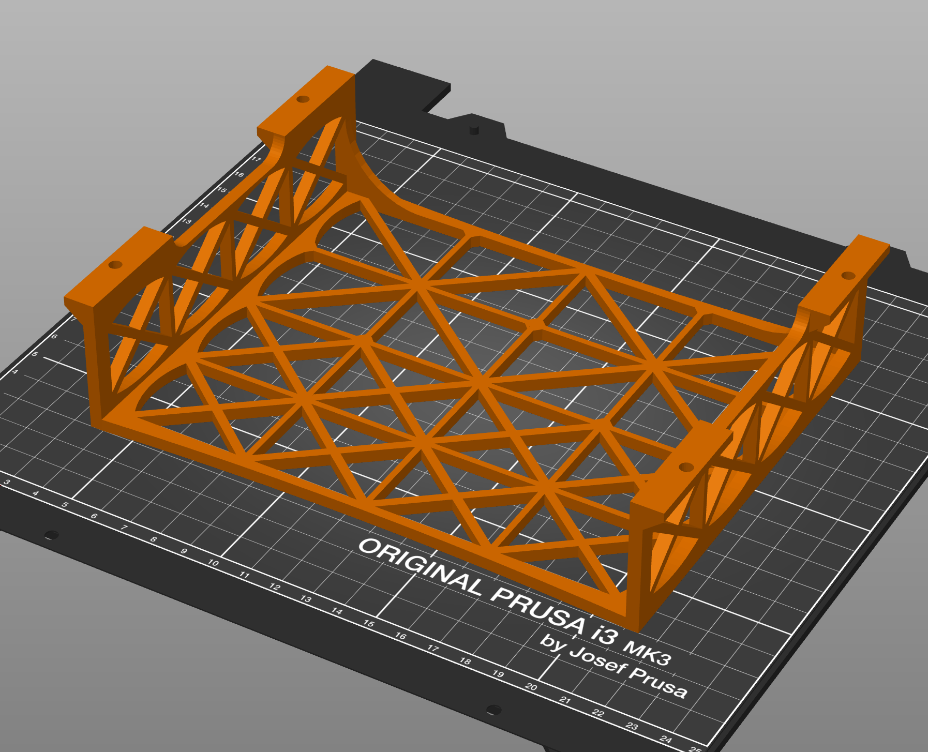
Task: Click the front ruler label 15
Action: point(369,624)
